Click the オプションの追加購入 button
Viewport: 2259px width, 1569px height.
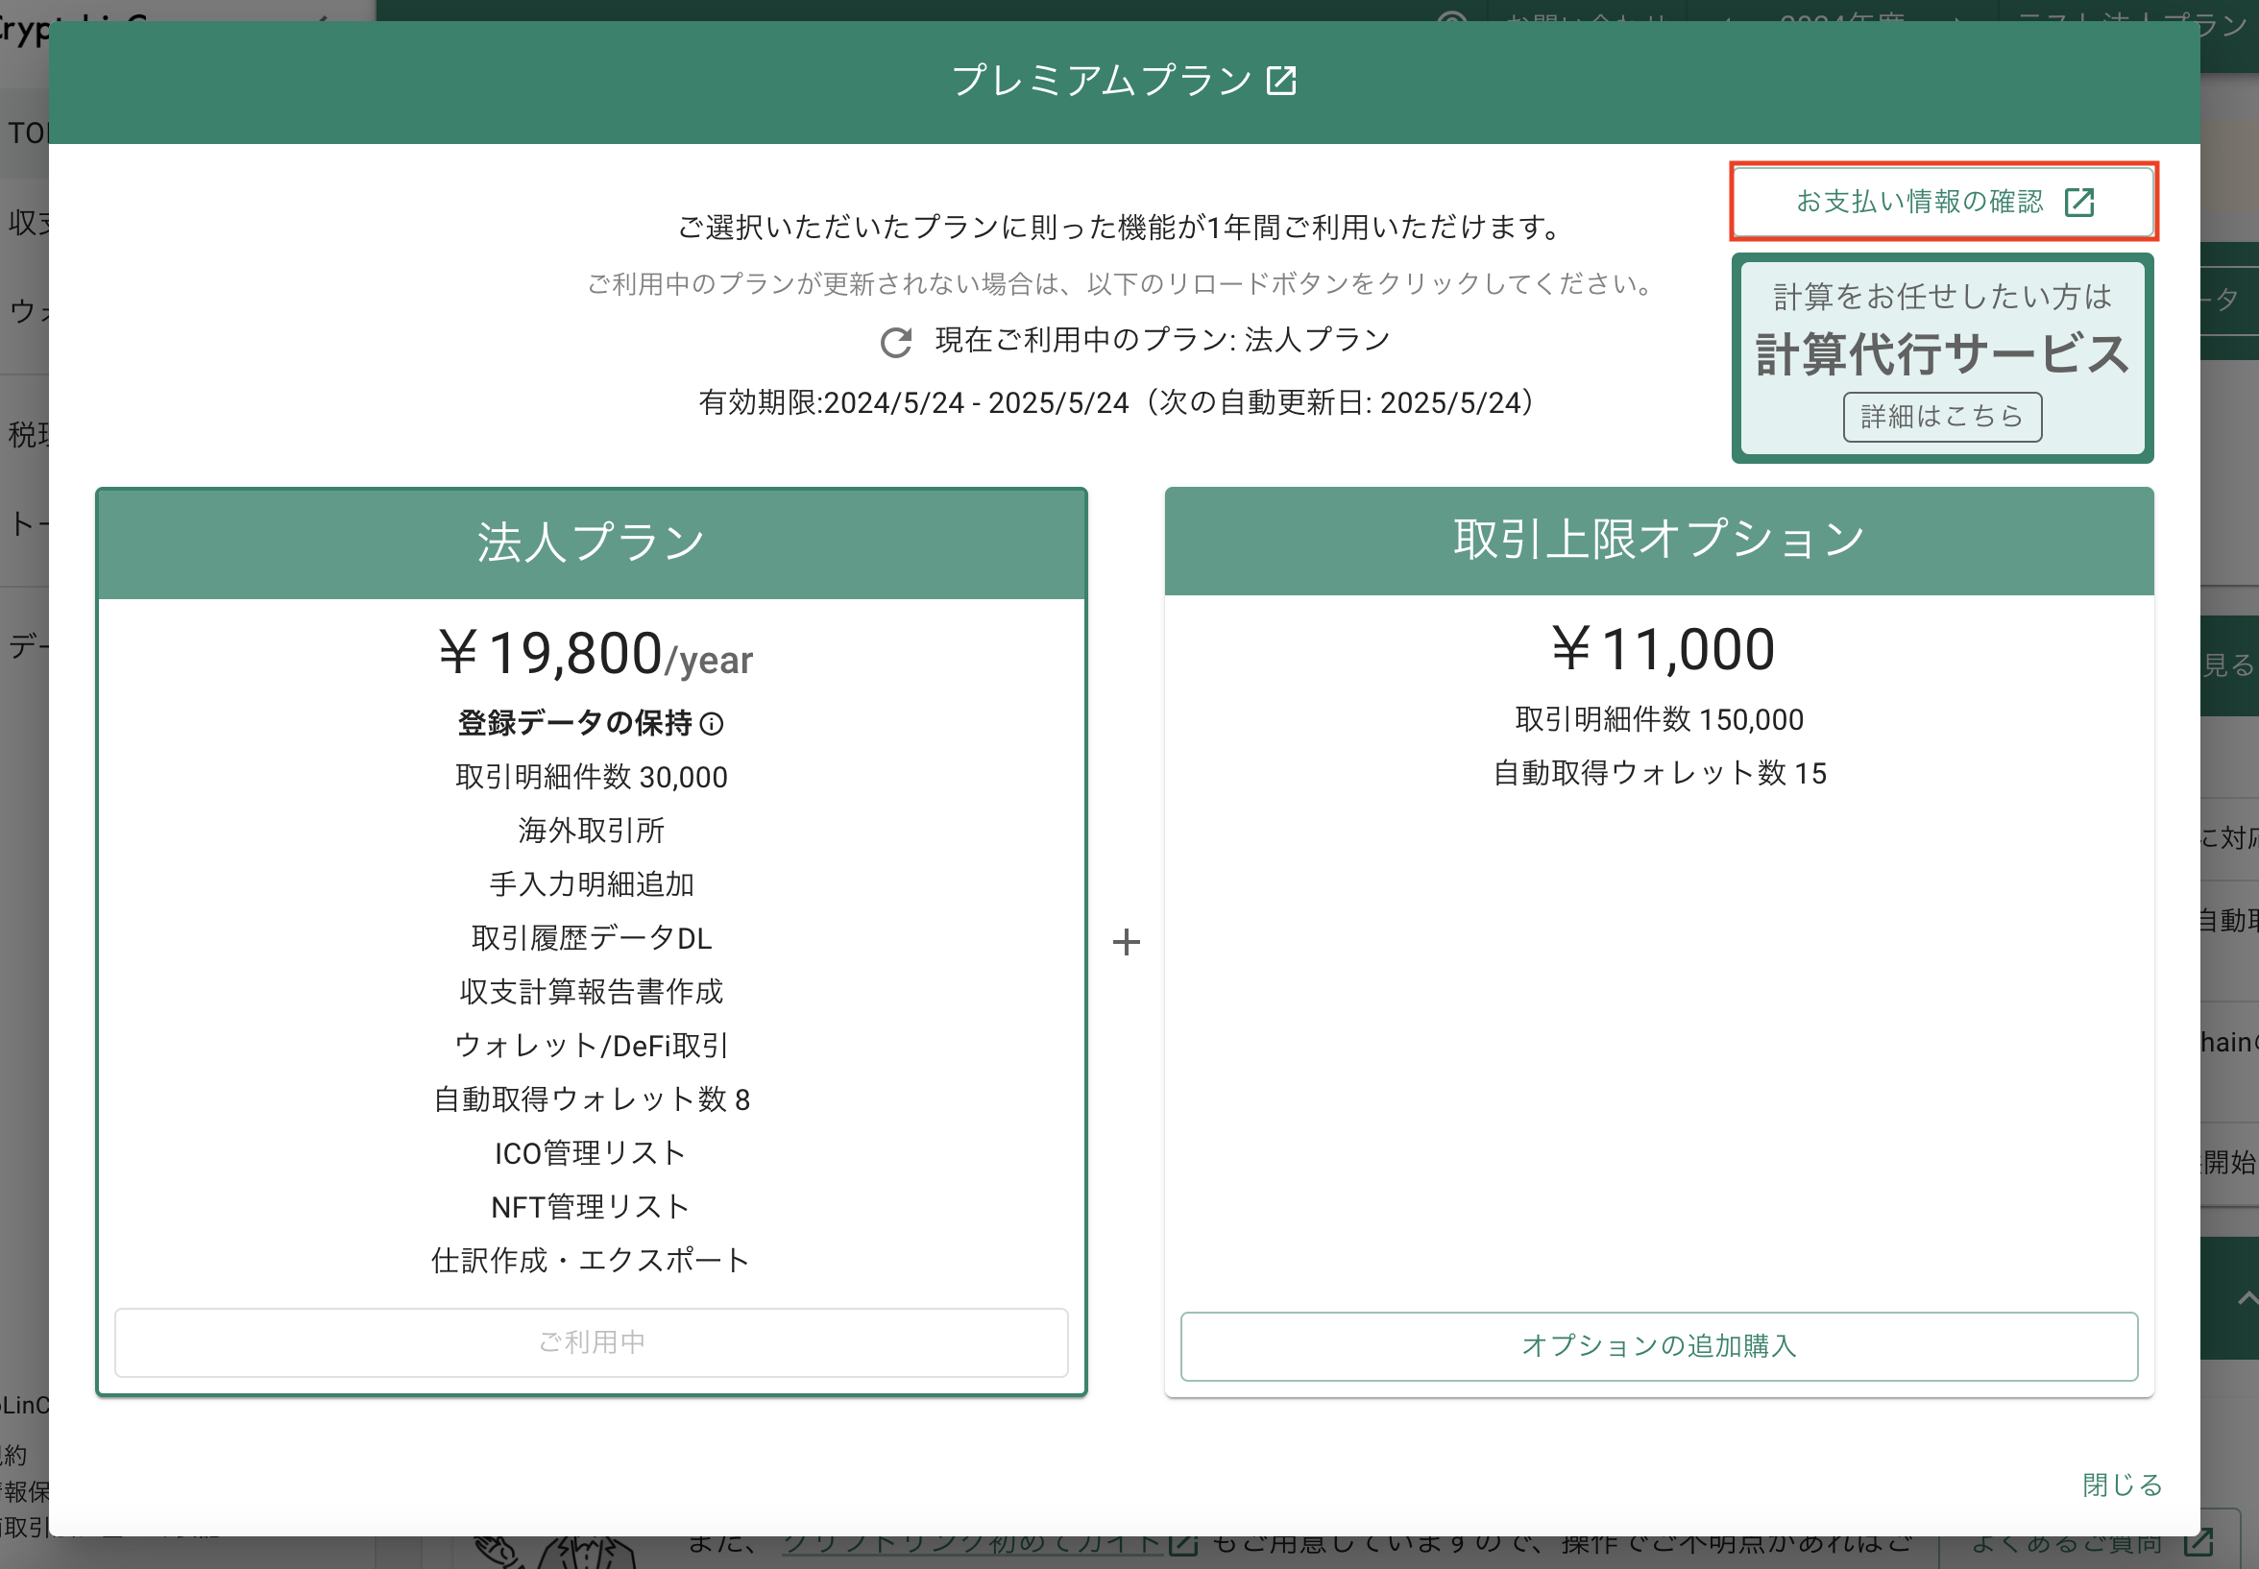1659,1346
